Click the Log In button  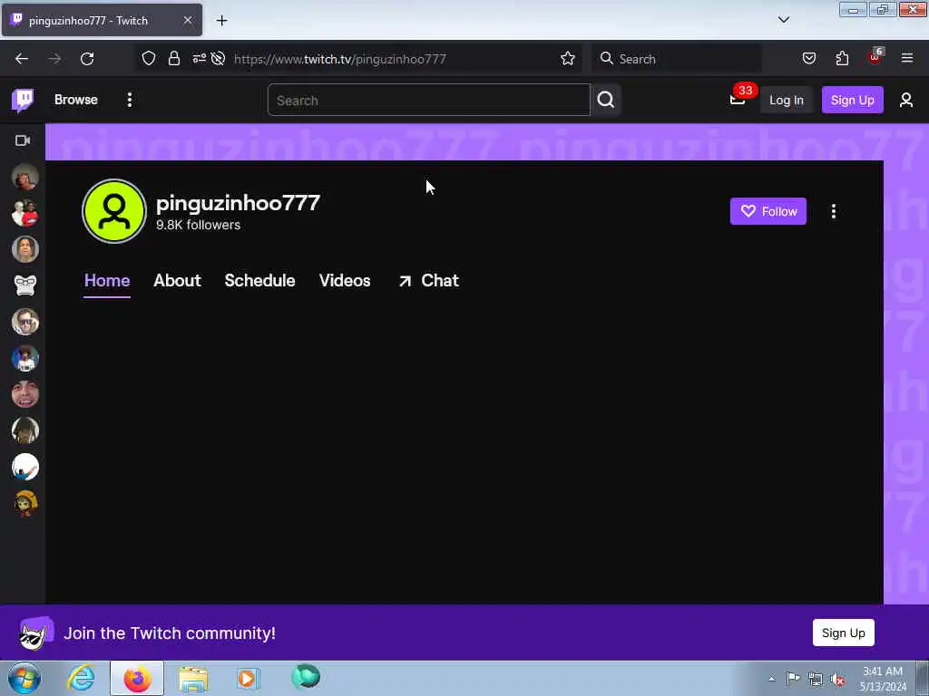point(787,100)
